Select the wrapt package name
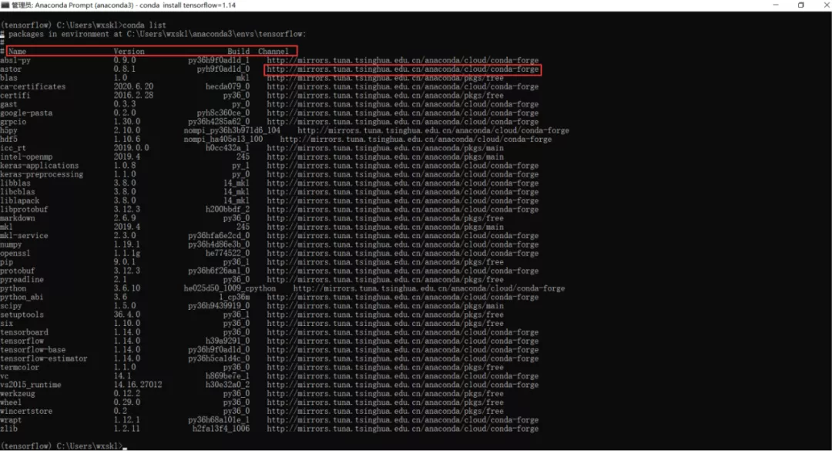Viewport: 832px width, 451px height. pos(11,419)
